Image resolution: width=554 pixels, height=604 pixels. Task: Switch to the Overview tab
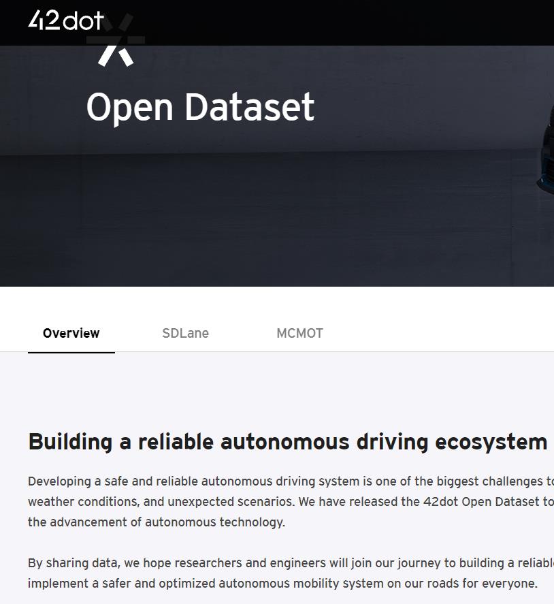click(x=71, y=333)
